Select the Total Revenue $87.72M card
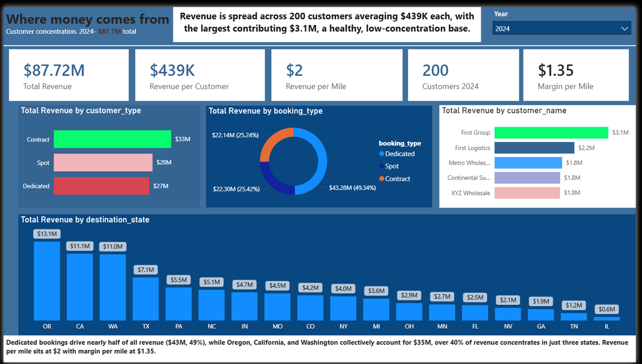Image resolution: width=642 pixels, height=364 pixels. coord(68,75)
